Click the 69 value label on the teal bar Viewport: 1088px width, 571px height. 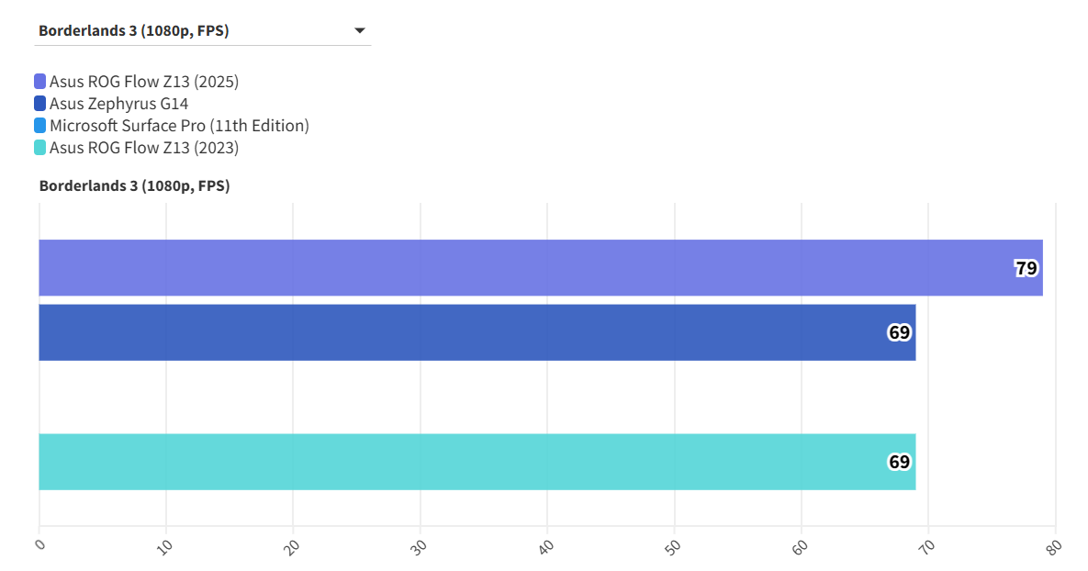tap(899, 462)
